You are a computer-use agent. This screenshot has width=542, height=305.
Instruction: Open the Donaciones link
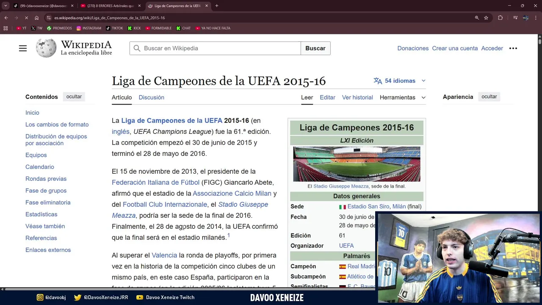pyautogui.click(x=413, y=48)
